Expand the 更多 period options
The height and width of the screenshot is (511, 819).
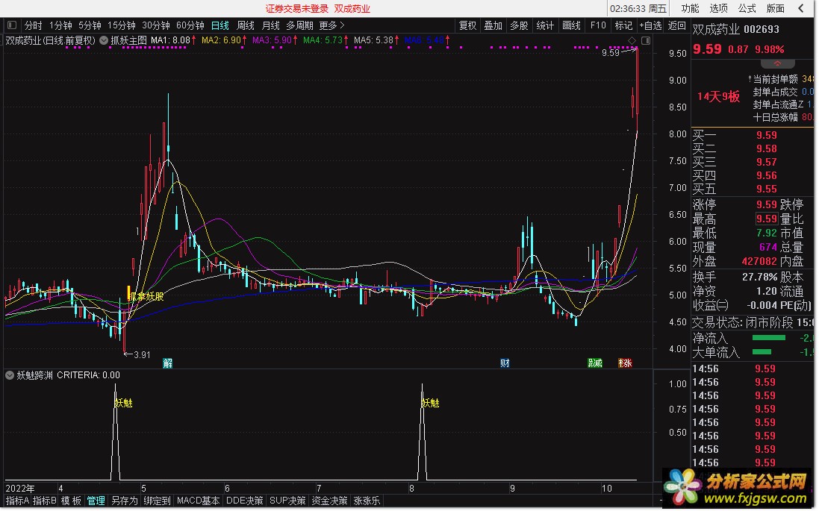pyautogui.click(x=331, y=25)
